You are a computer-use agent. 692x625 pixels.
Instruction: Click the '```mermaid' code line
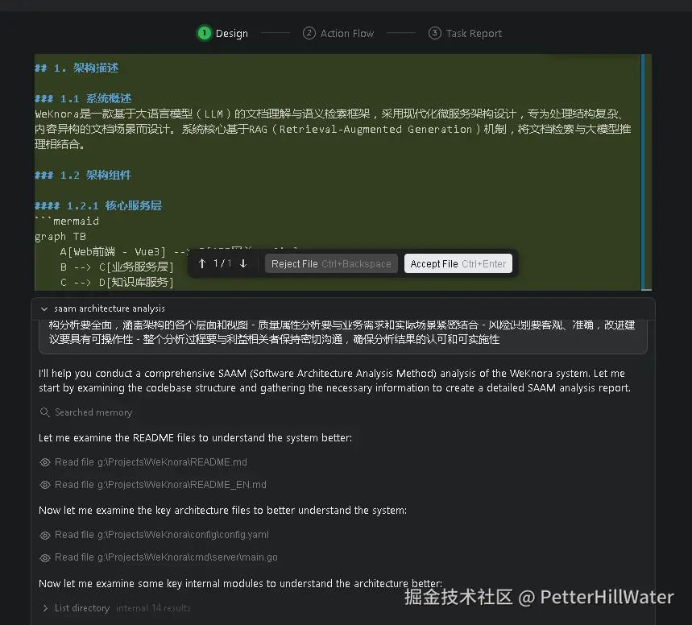click(x=67, y=221)
